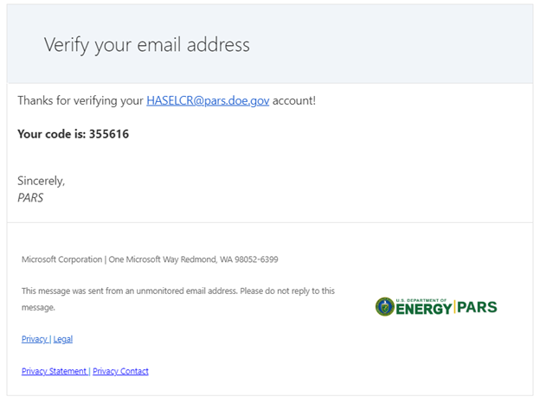Click the word account! after the email
Image resolution: width=540 pixels, height=403 pixels.
coord(294,101)
